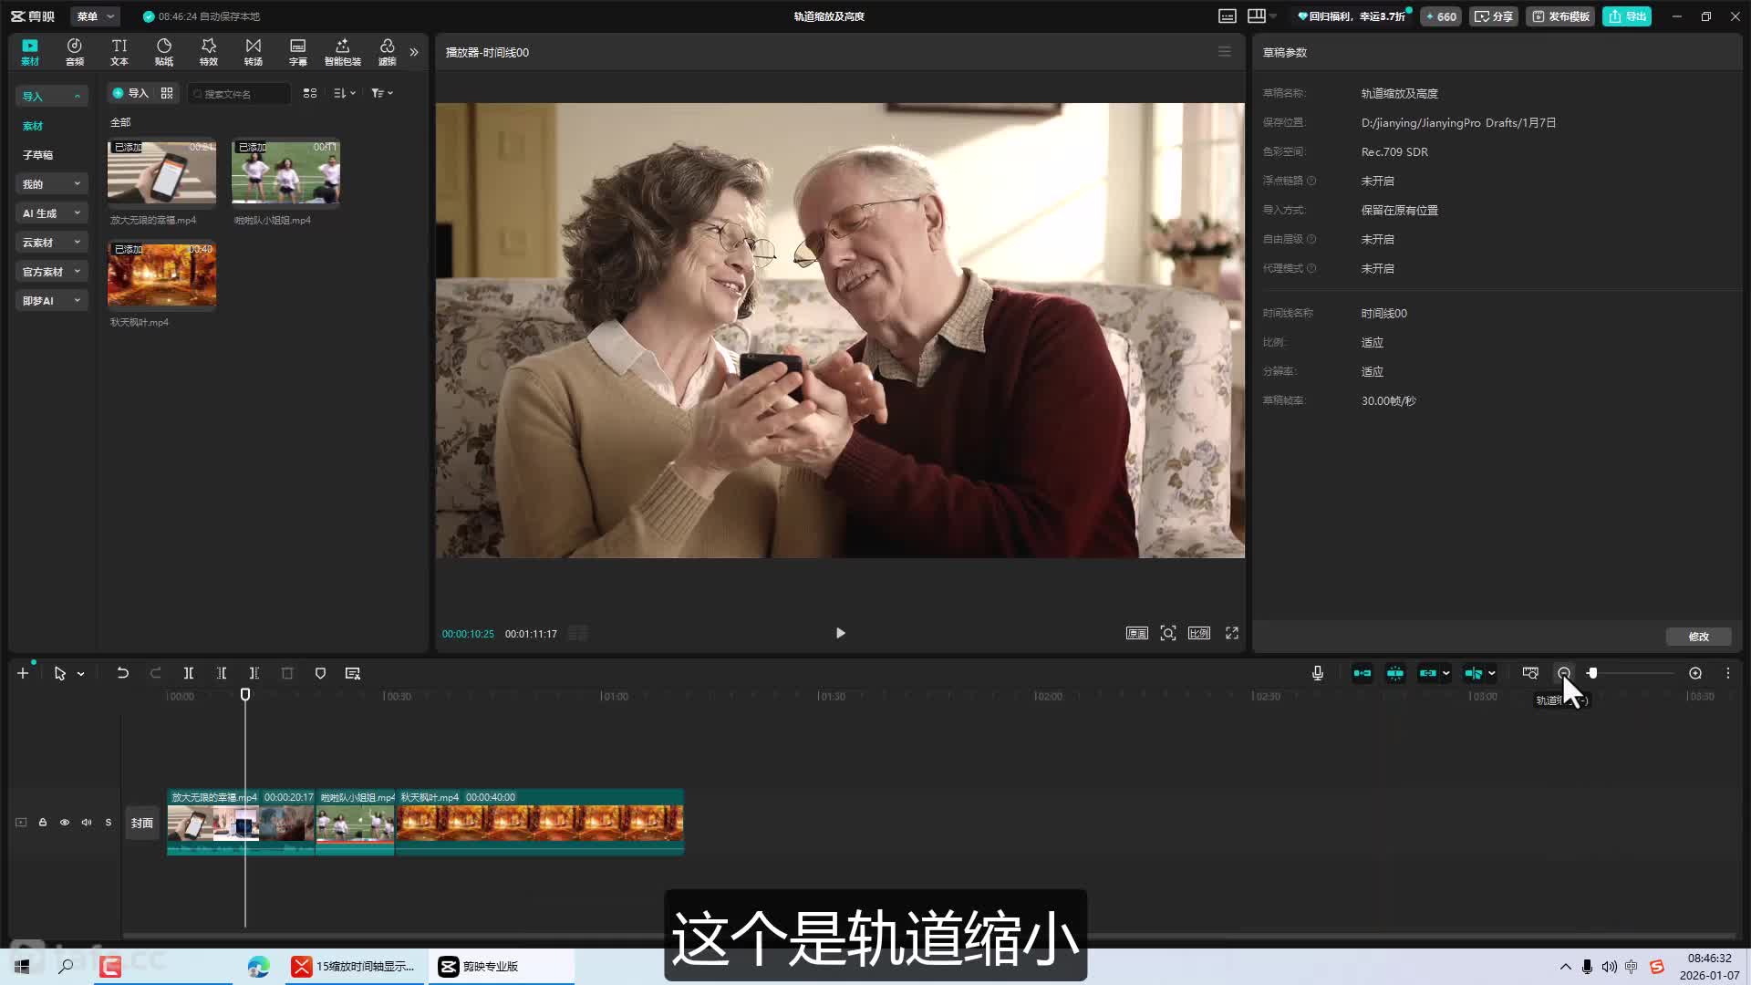Start voice recording with microphone icon
Screen dimensions: 1751x985
(x=1317, y=673)
